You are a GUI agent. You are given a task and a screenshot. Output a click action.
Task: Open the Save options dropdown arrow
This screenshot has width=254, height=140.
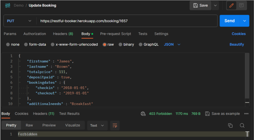[215, 6]
